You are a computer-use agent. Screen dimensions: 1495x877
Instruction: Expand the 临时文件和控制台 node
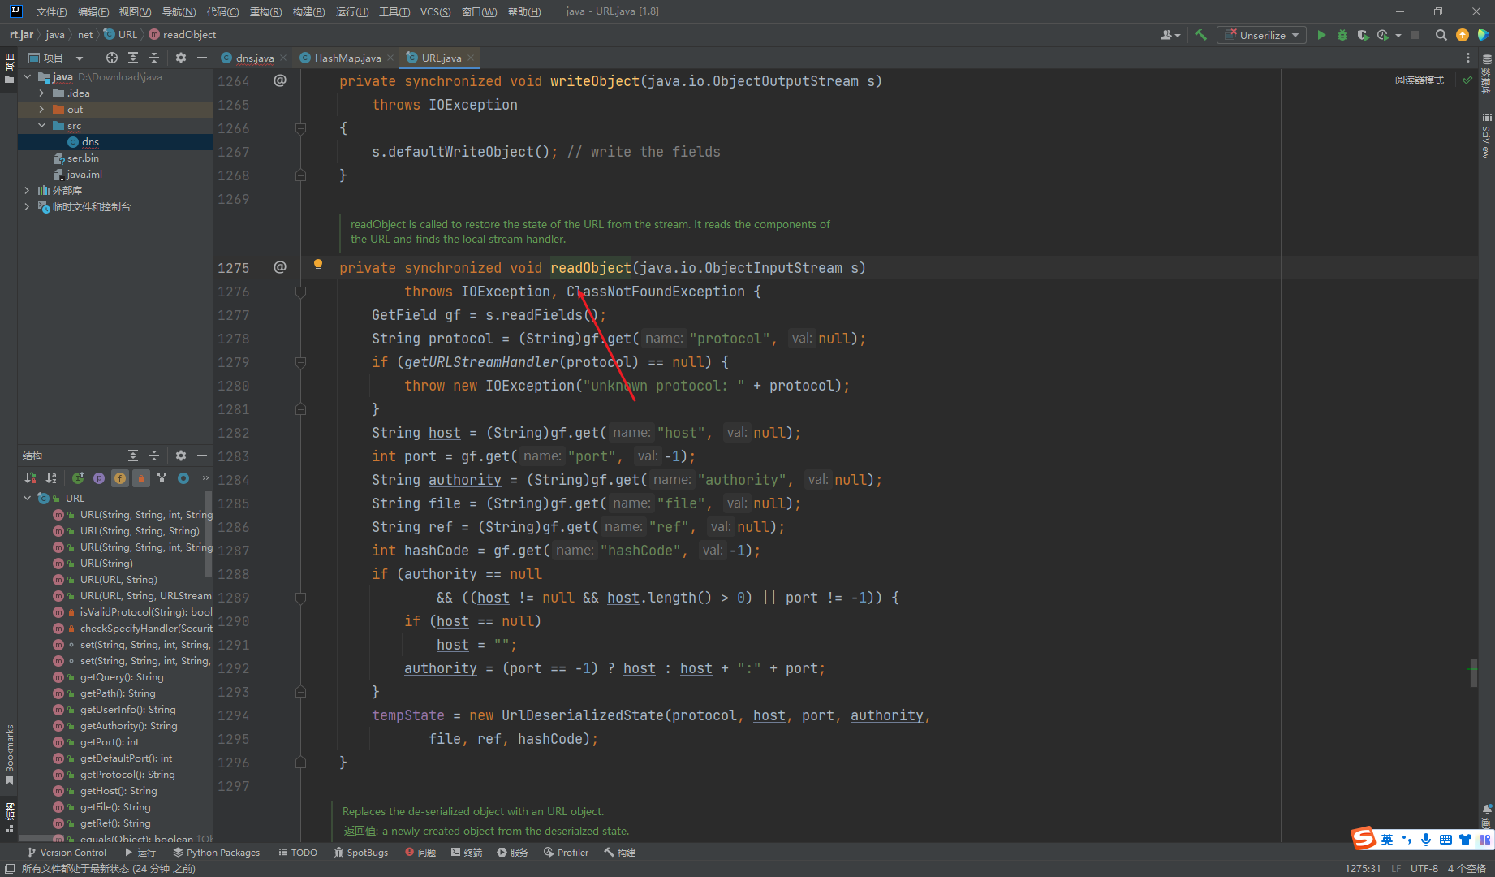pyautogui.click(x=27, y=207)
